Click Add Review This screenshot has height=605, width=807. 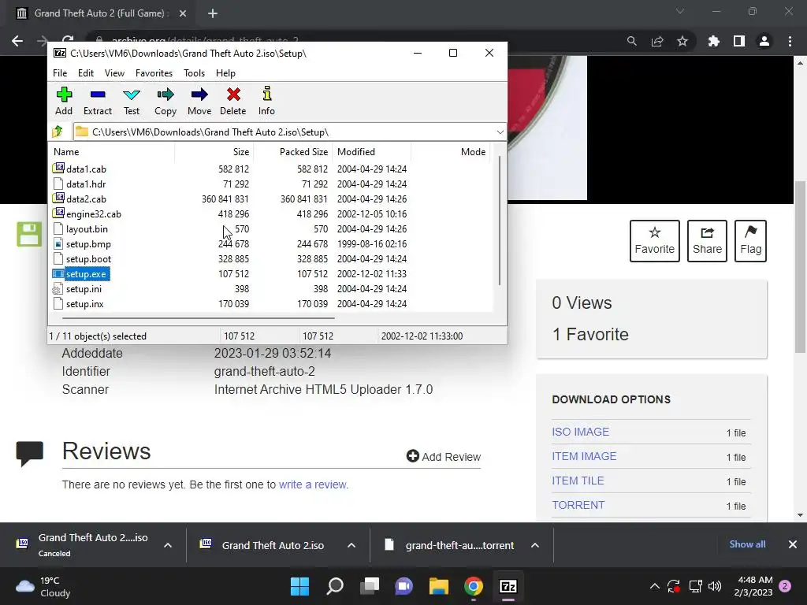(444, 456)
